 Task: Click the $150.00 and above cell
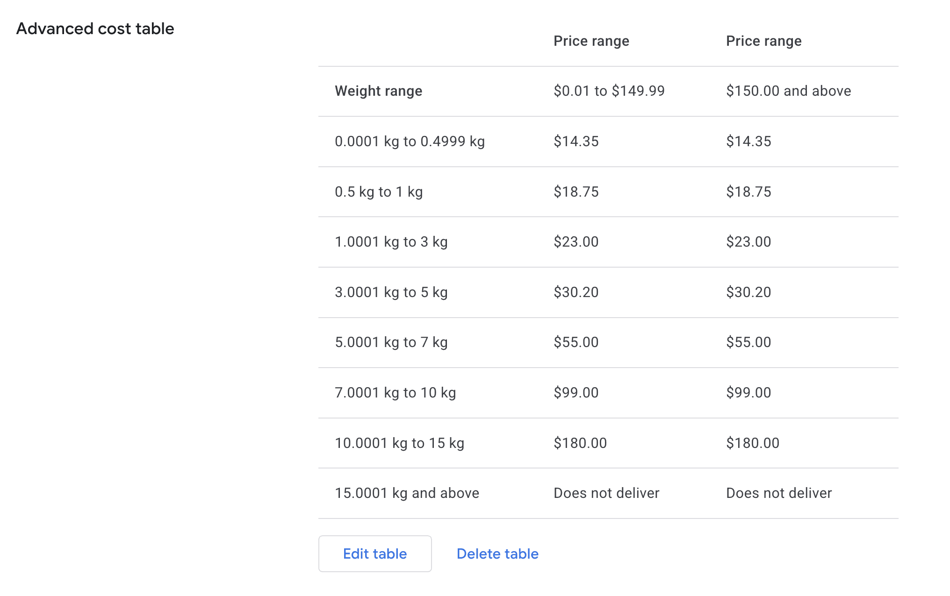(788, 91)
